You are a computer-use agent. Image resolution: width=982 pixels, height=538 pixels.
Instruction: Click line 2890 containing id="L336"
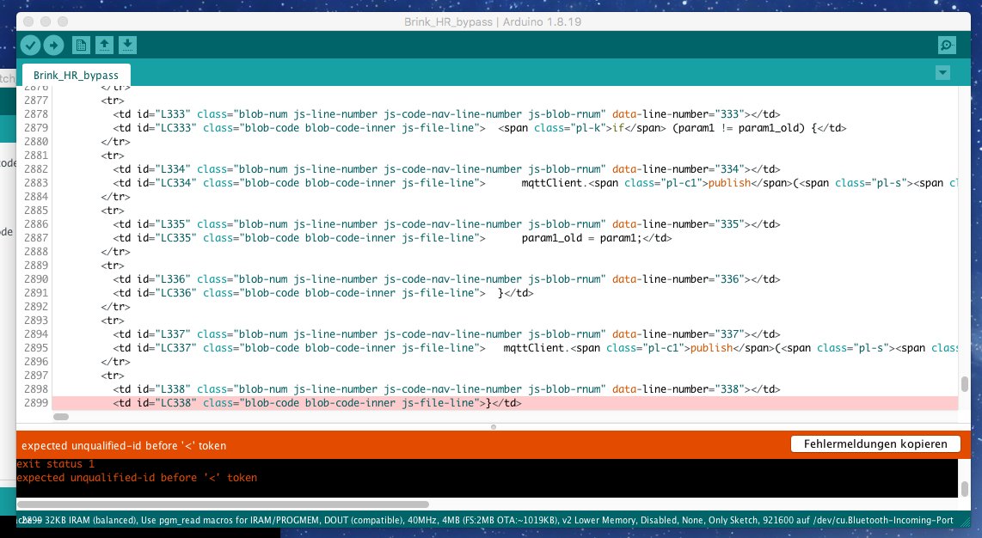pos(446,279)
